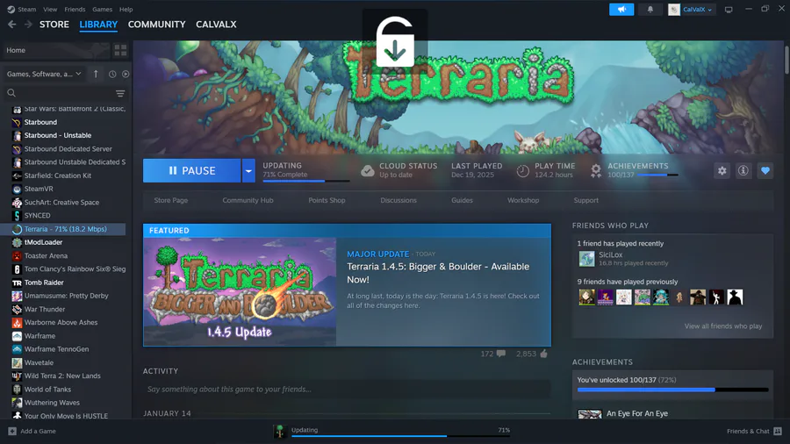Click the achievements gear icon
The height and width of the screenshot is (444, 790).
596,170
